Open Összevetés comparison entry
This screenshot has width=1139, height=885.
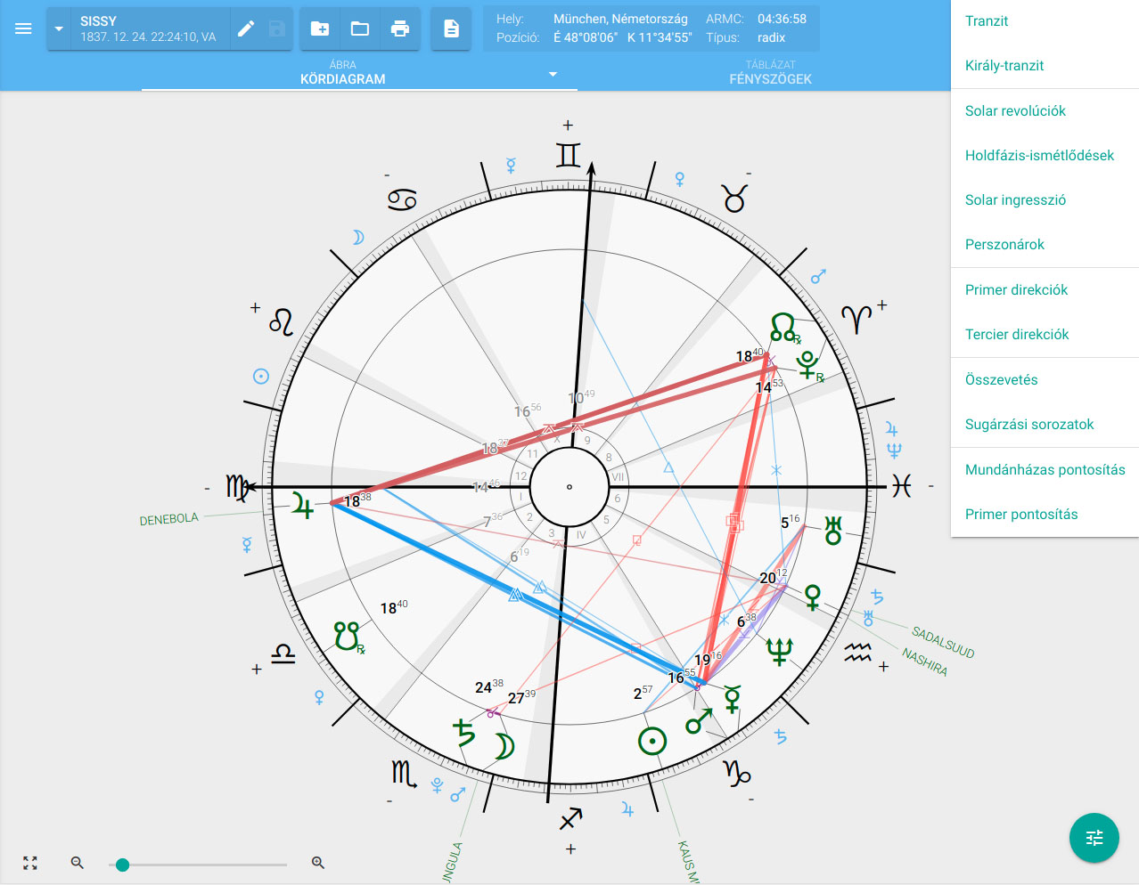tap(1001, 380)
